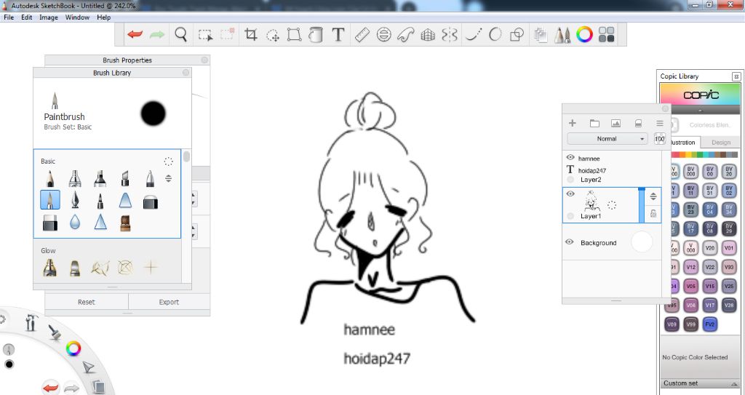
Task: Open the Layers panel menu icon
Action: [659, 123]
